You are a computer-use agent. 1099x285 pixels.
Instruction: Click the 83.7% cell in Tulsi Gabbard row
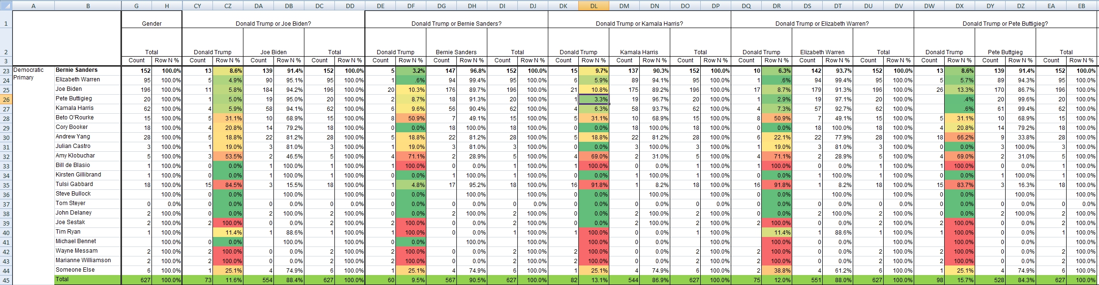click(x=959, y=185)
